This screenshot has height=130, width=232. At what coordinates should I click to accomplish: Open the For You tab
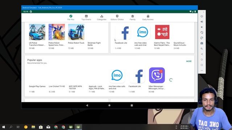71,18
